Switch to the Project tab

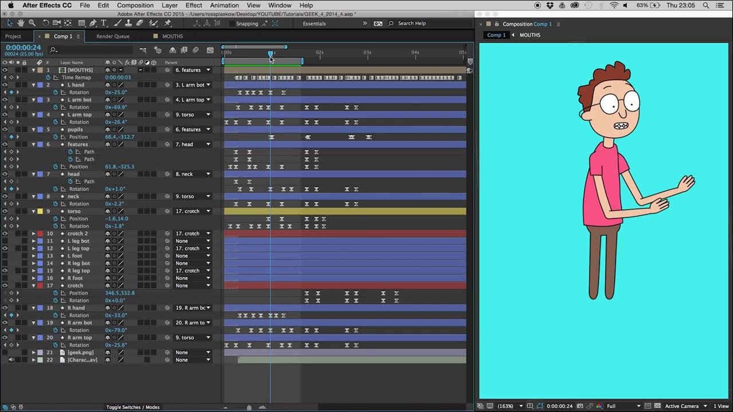coord(13,36)
